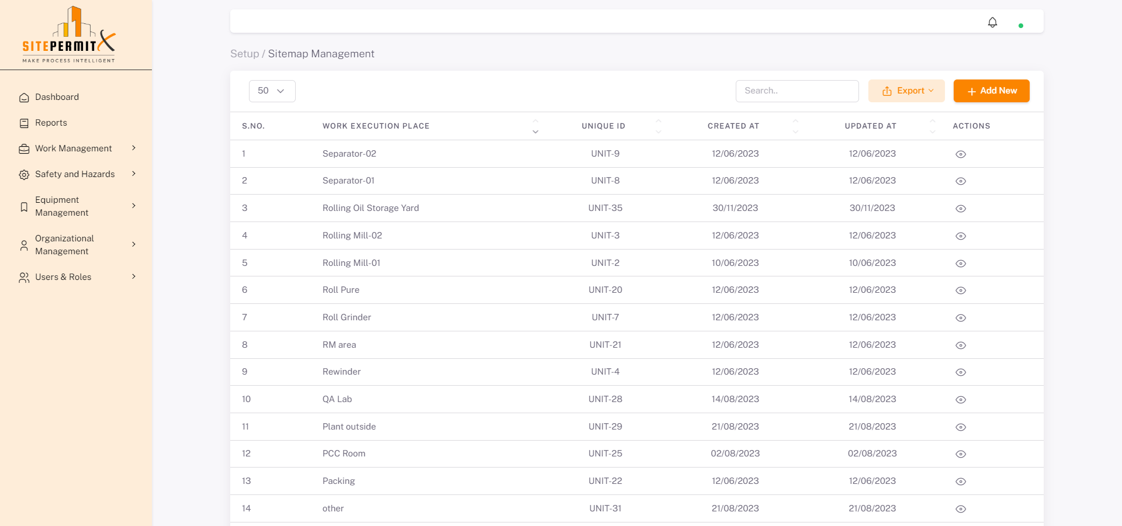Click the eye icon for Rewinder

(960, 372)
